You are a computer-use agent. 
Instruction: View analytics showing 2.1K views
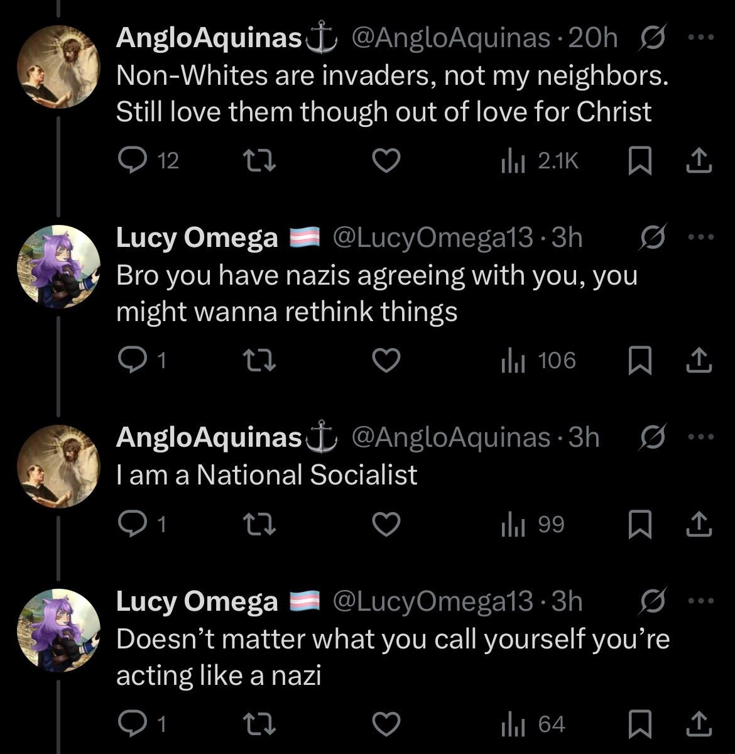pyautogui.click(x=539, y=162)
